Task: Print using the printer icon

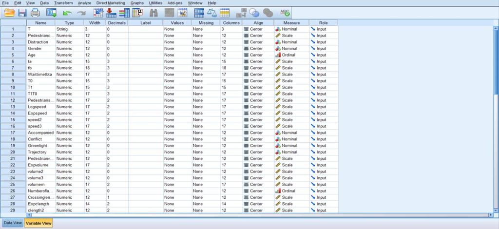Action: [x=35, y=13]
